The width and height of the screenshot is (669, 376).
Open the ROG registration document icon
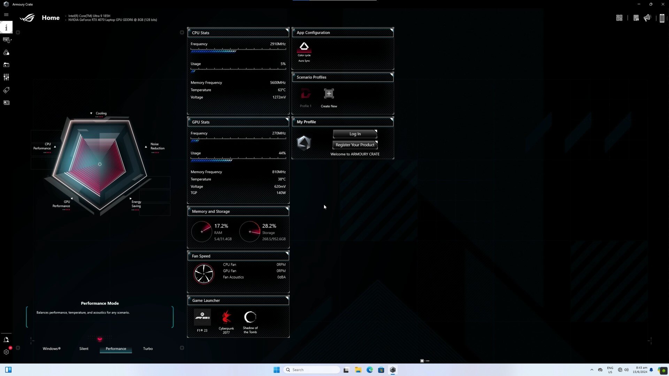point(636,18)
